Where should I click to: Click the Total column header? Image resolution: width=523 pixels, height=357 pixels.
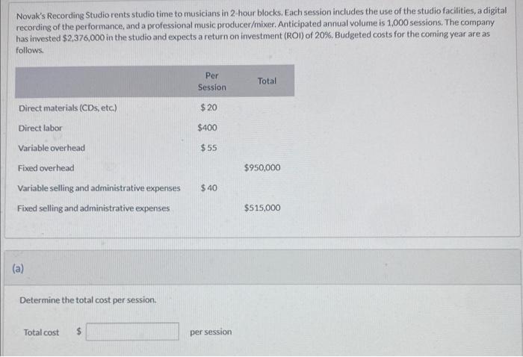(267, 81)
